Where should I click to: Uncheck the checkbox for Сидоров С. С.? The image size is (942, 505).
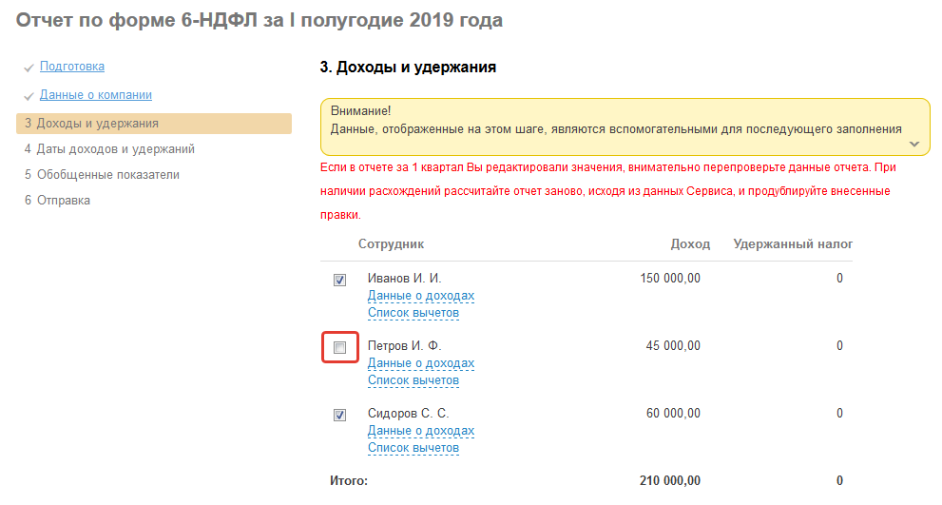pos(339,416)
